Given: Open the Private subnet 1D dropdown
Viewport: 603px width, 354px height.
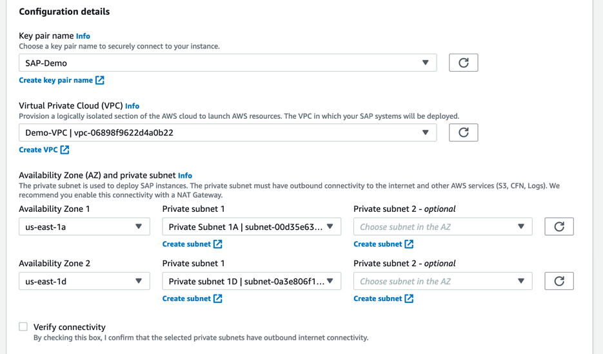Looking at the screenshot, I should pyautogui.click(x=251, y=281).
